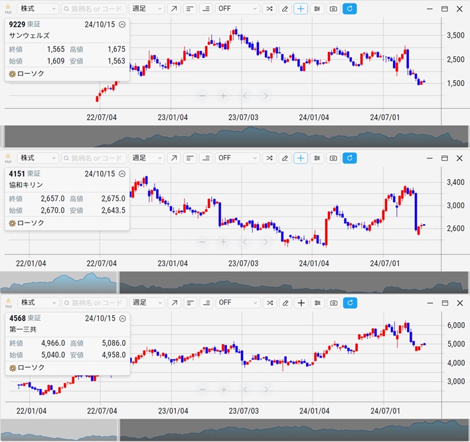Select the pencil draw tool in the 協和キリン chart
470x442 pixels.
point(285,158)
